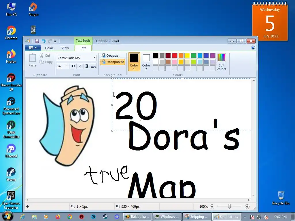The width and height of the screenshot is (295, 221).
Task: Toggle Underline text formatting
Action: [x=87, y=66]
